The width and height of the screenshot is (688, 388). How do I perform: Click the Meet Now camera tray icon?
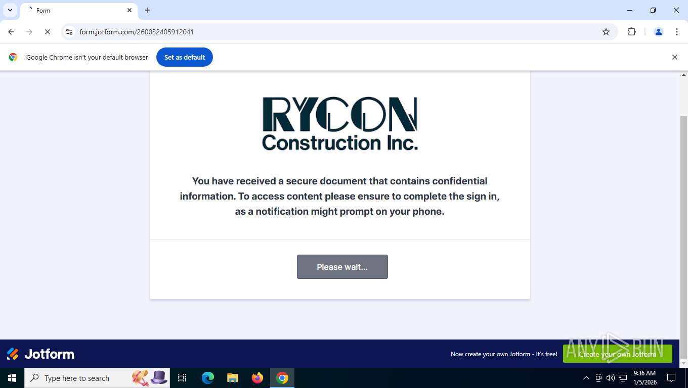(x=598, y=378)
